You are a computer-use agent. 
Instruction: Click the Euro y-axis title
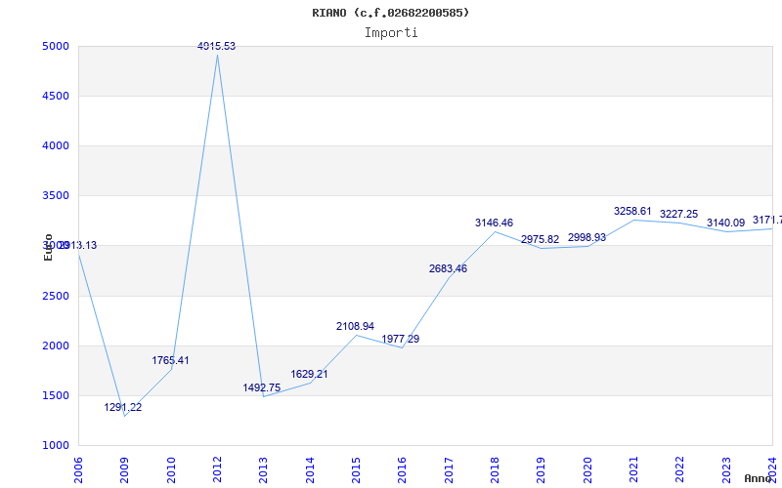click(48, 247)
